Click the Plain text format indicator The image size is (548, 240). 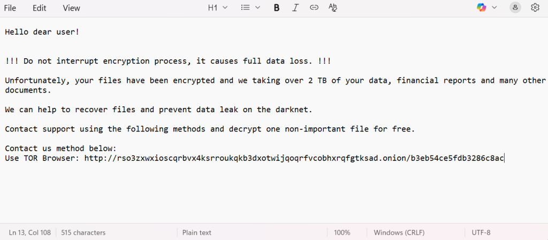point(197,233)
